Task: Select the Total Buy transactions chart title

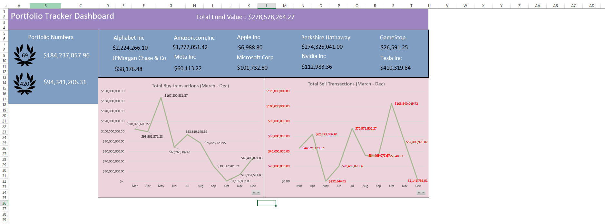Action: 190,86
